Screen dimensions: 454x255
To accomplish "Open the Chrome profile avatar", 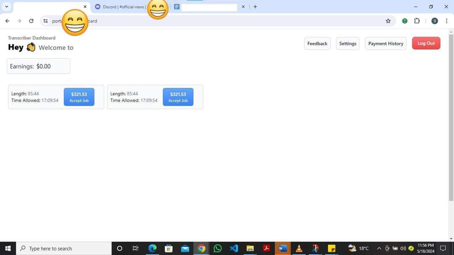I will tap(434, 21).
